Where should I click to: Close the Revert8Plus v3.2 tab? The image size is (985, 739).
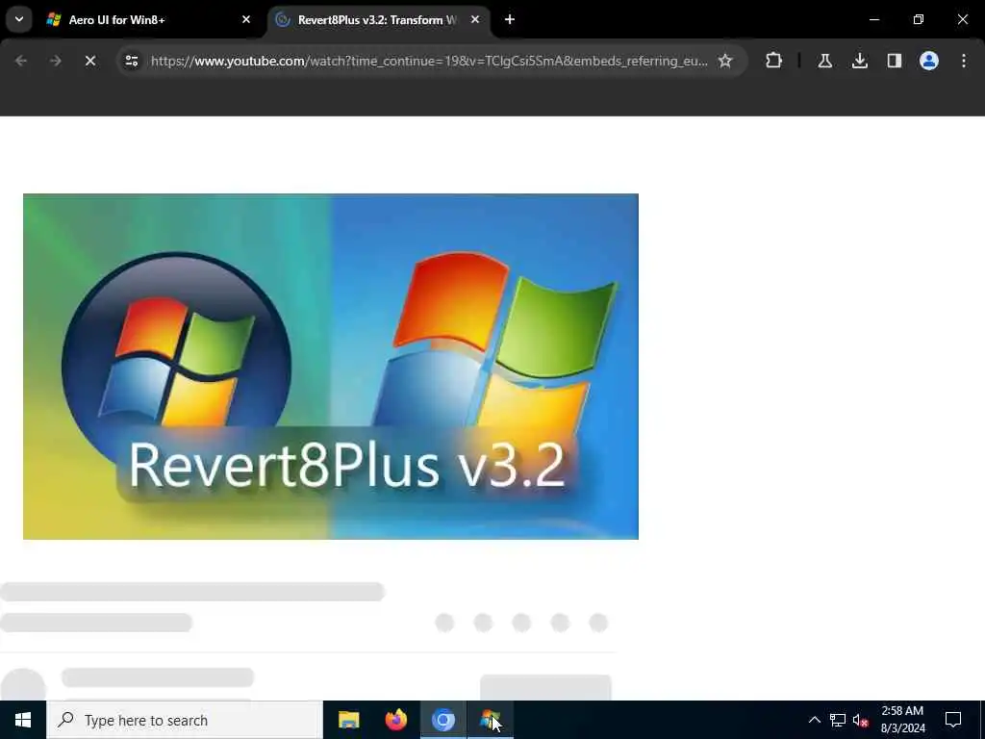click(475, 19)
